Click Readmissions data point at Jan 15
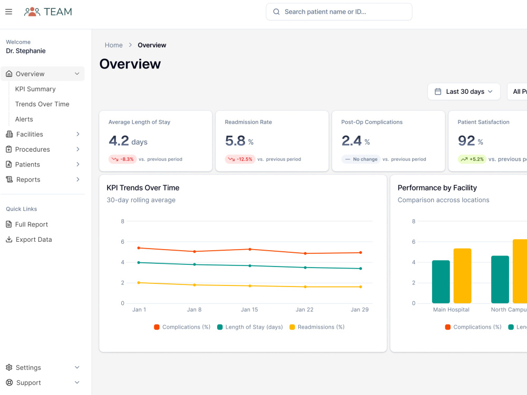Image resolution: width=527 pixels, height=395 pixels. pyautogui.click(x=250, y=286)
